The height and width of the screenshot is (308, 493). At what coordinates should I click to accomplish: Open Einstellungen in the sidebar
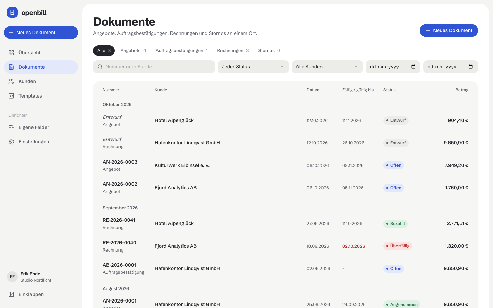point(41,142)
